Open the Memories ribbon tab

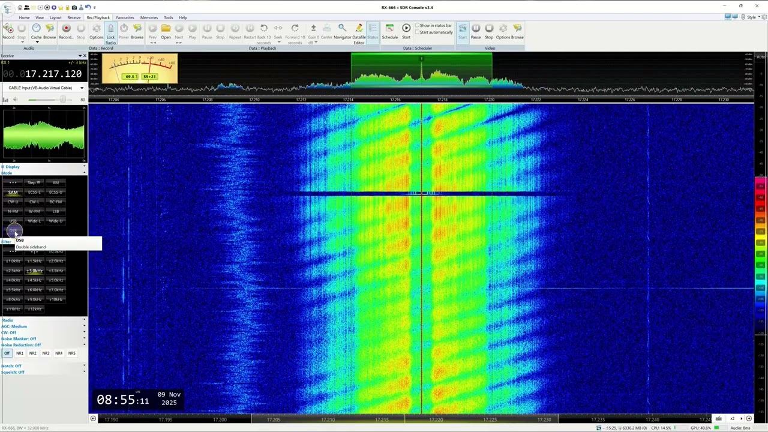coord(149,17)
